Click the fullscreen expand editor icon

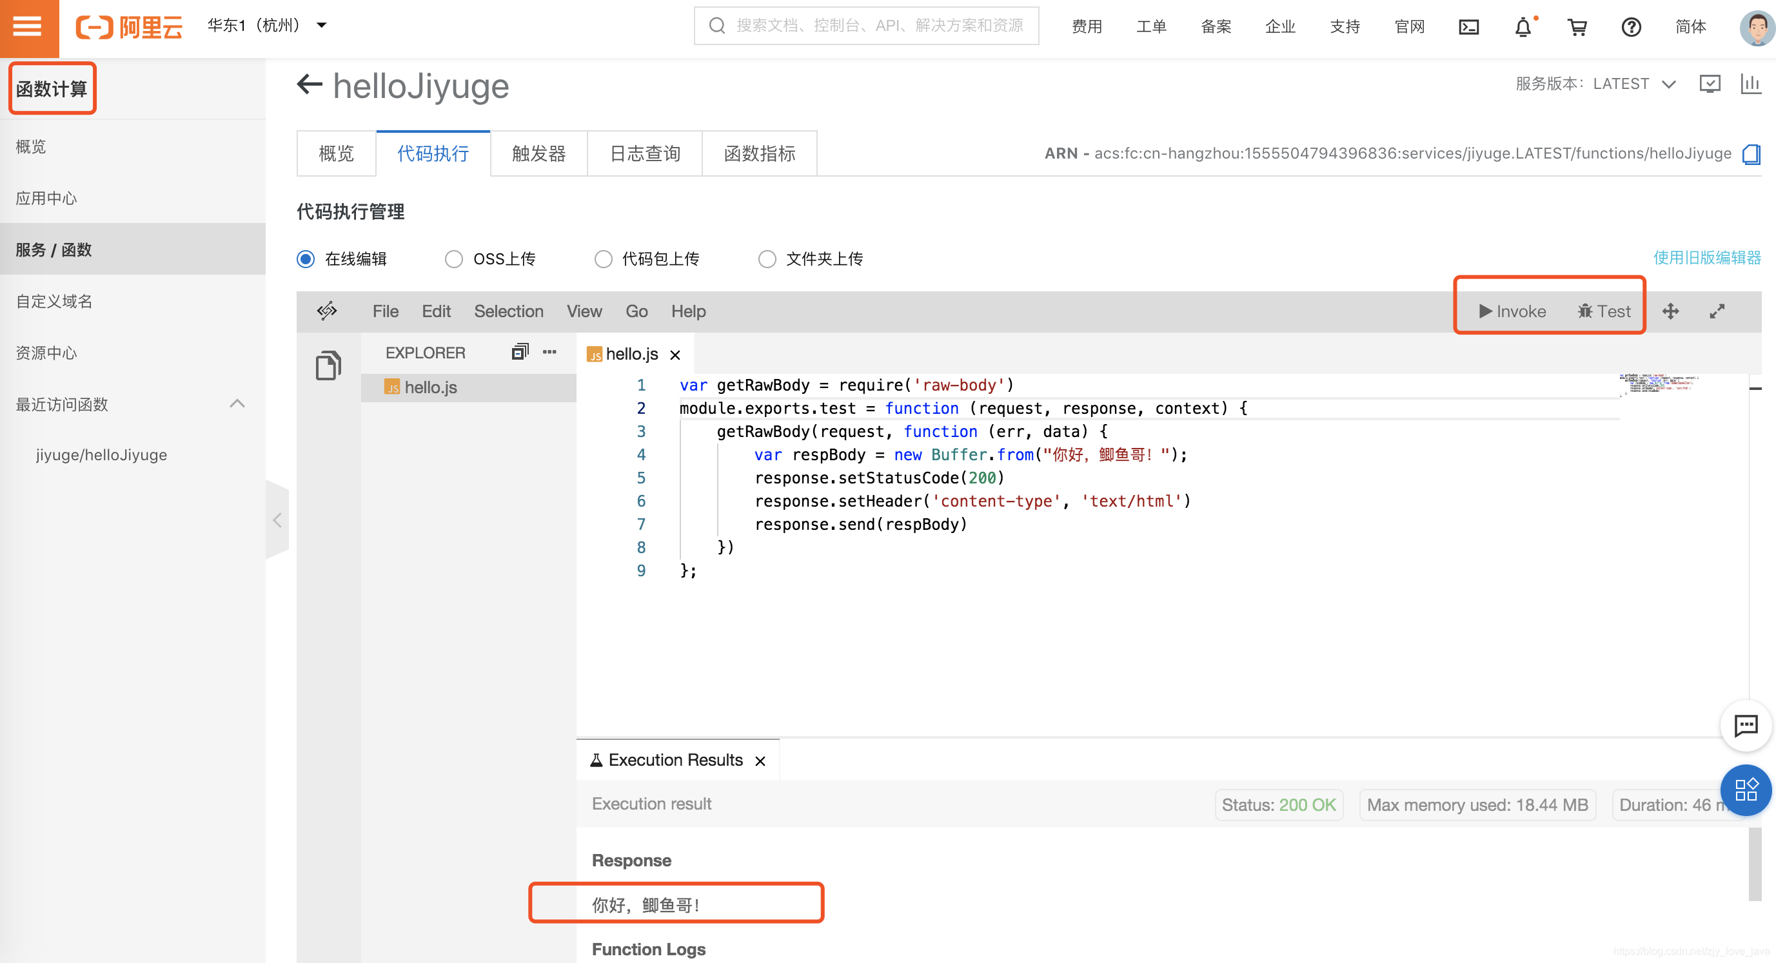1717,311
